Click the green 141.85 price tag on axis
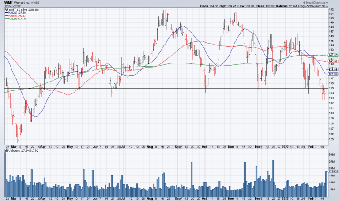The image size is (339, 201). (334, 55)
